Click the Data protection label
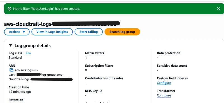224x103 pixels. coord(169,53)
